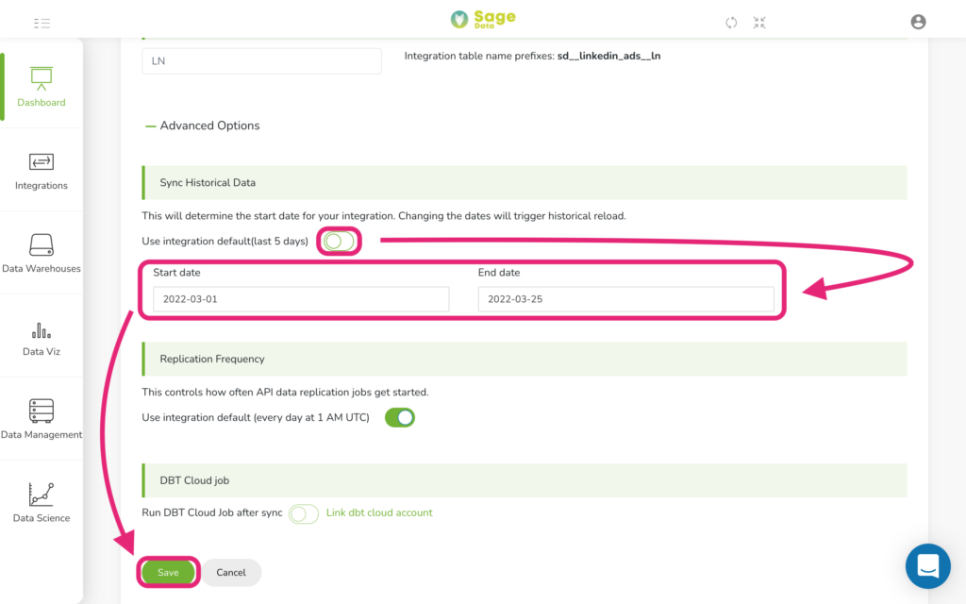The width and height of the screenshot is (966, 604).
Task: Open Data Warehouses from the sidebar
Action: click(42, 253)
